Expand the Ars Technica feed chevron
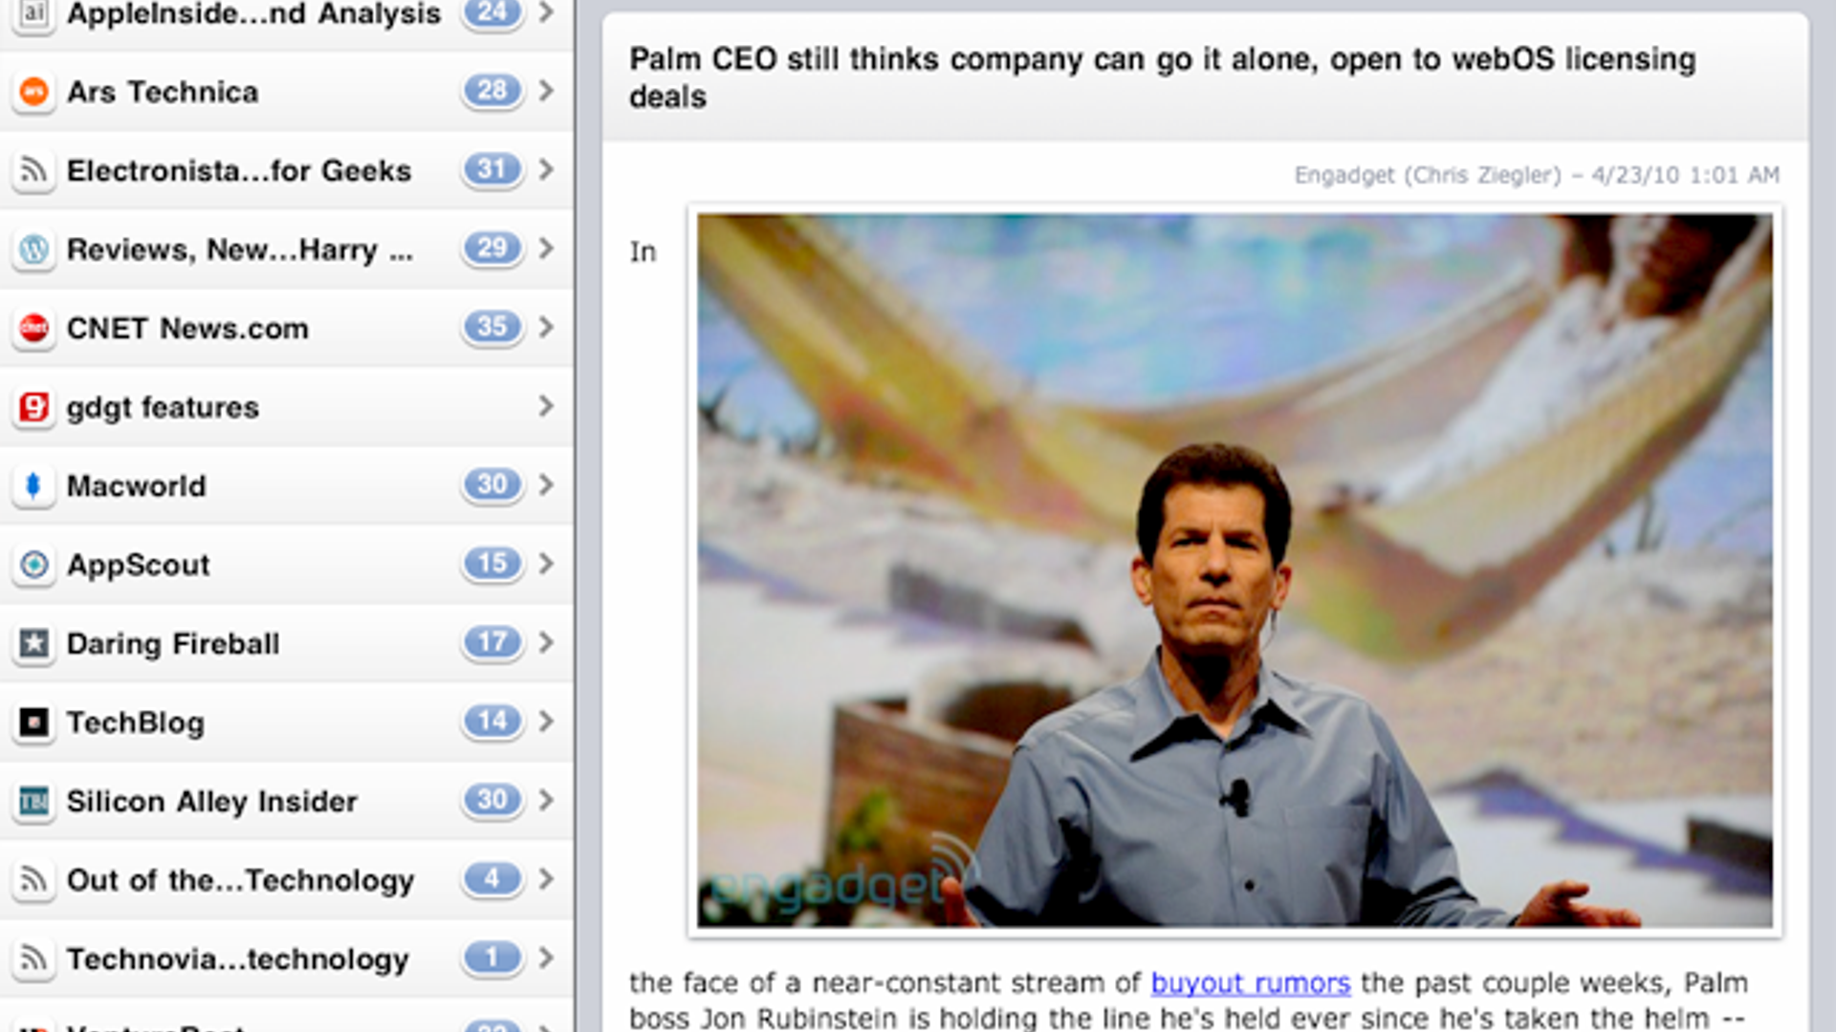 [546, 91]
